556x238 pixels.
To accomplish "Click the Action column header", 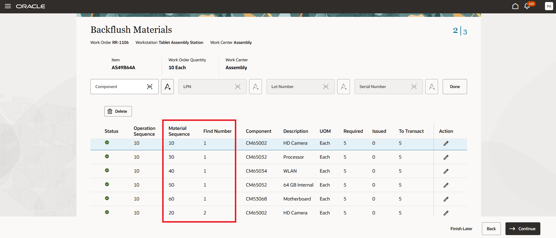I will coord(446,131).
